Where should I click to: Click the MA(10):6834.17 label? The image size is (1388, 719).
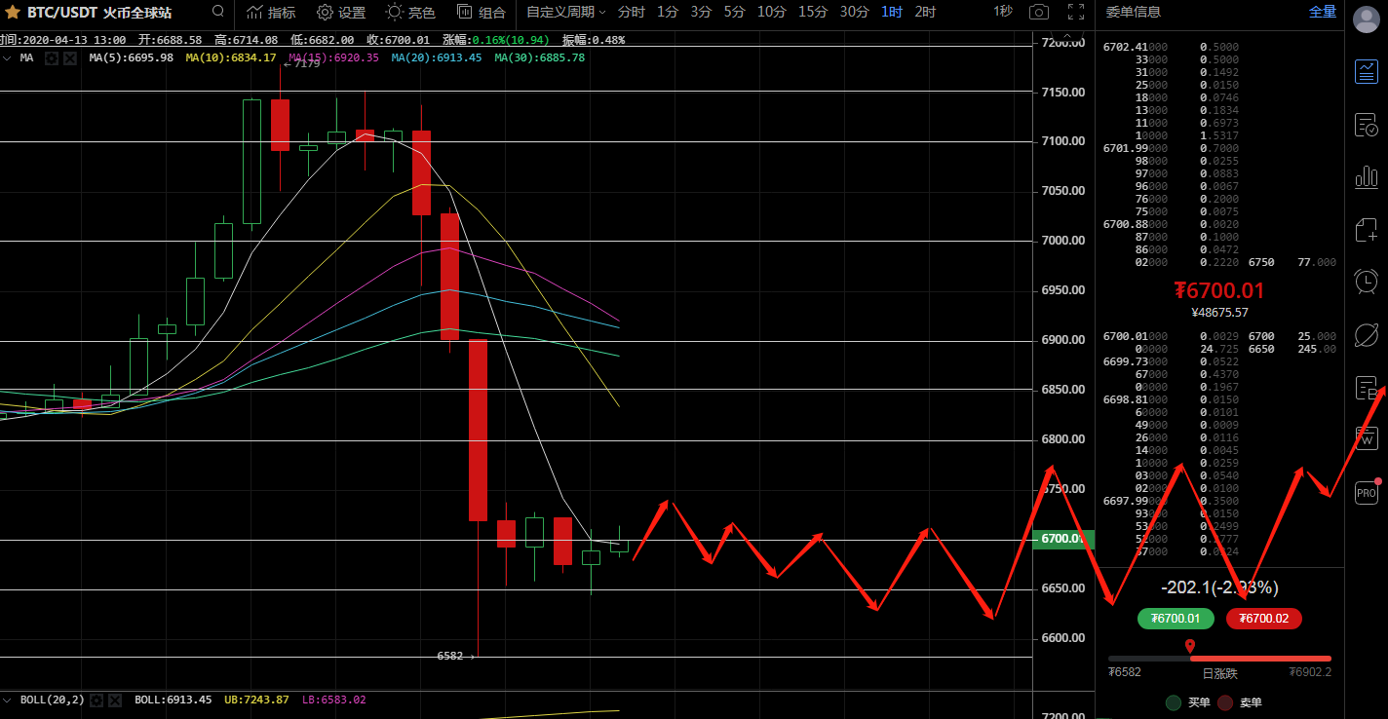[231, 58]
